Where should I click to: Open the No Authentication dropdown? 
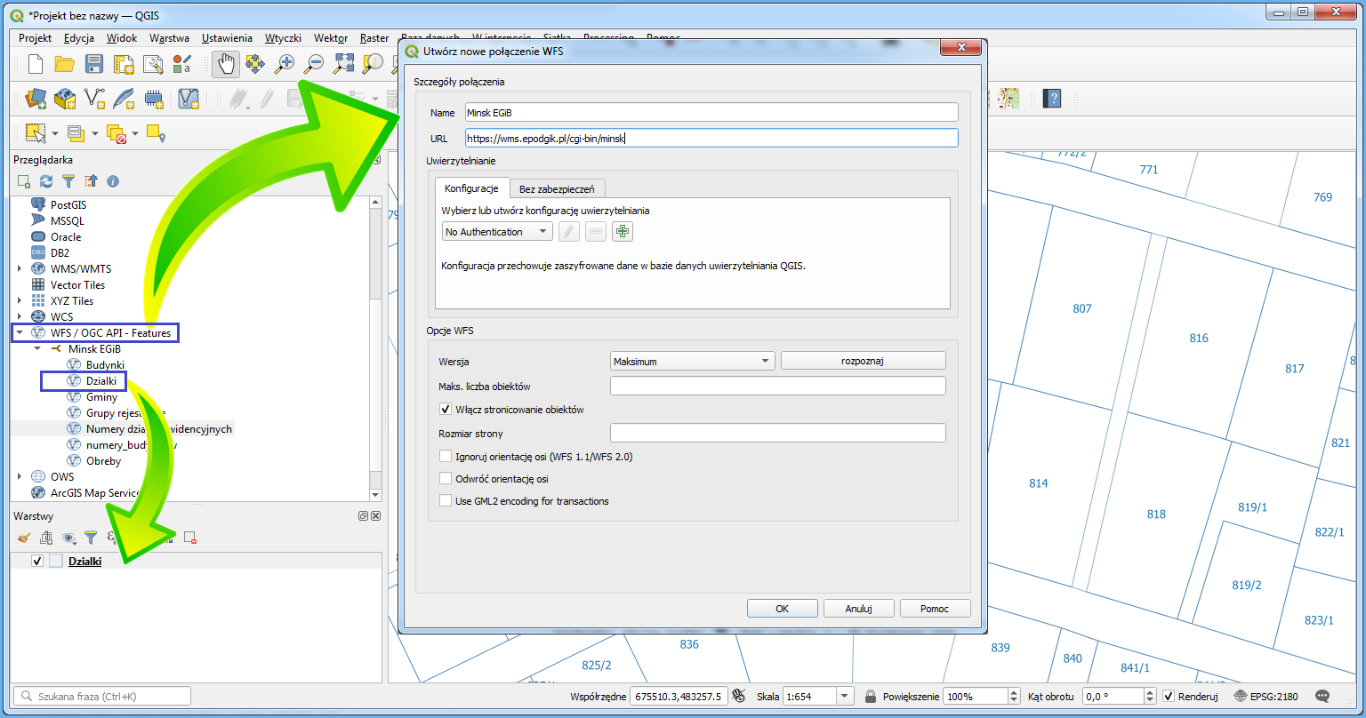497,232
